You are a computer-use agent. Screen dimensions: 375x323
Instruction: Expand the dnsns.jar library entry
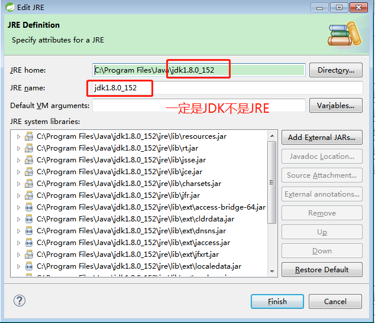18,231
